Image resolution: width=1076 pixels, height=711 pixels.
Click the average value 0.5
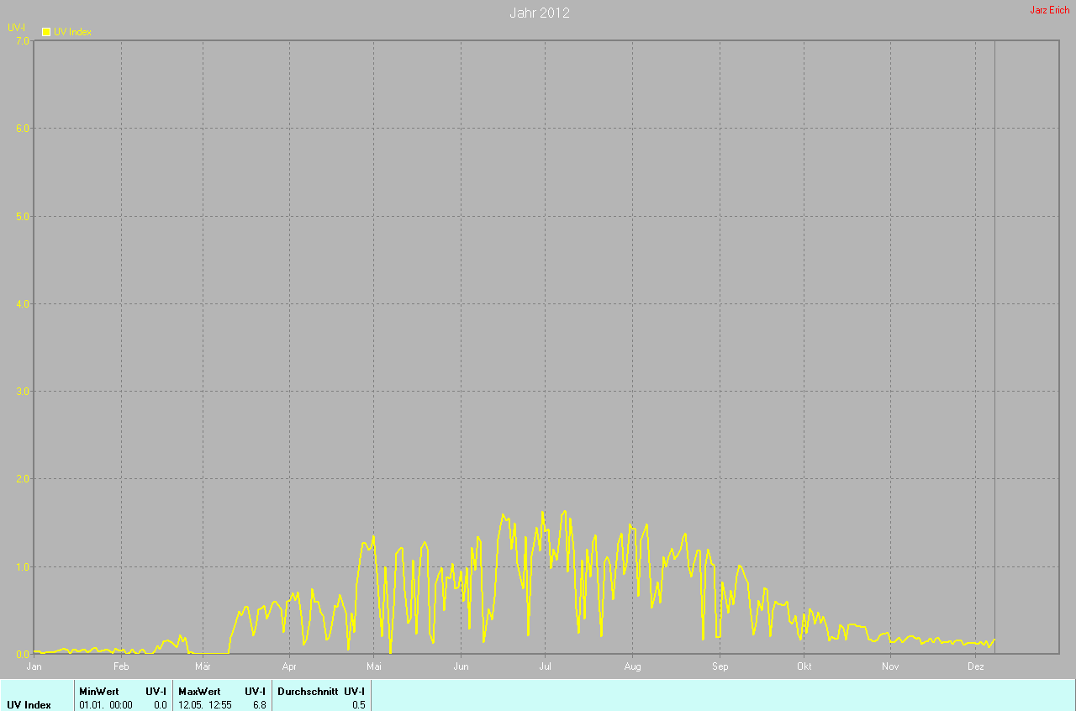[359, 705]
